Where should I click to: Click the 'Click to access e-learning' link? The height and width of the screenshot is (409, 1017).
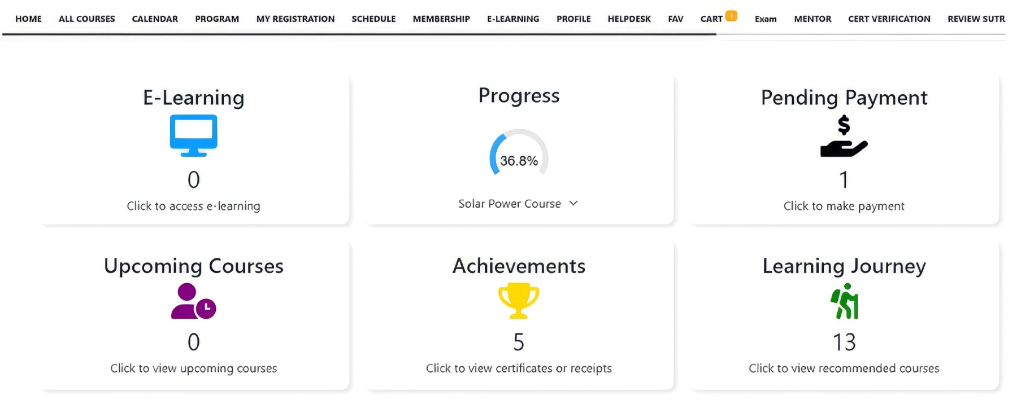193,206
